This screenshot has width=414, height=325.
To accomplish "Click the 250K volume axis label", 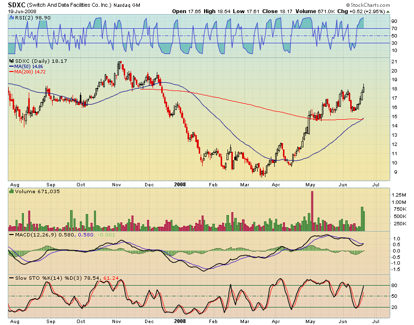I will (x=399, y=224).
